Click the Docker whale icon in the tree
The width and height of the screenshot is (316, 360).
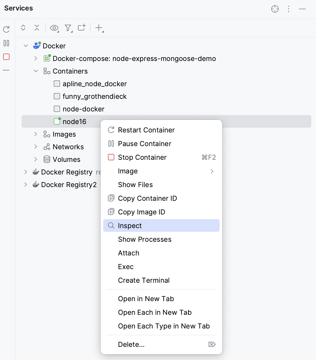[37, 46]
